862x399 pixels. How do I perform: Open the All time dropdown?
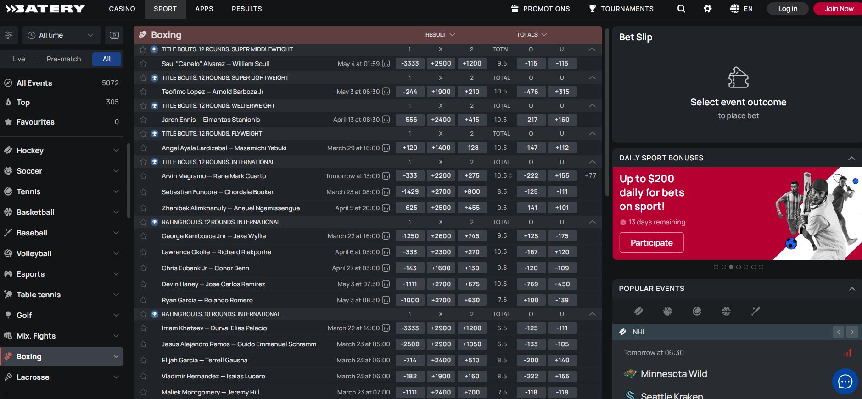pyautogui.click(x=61, y=35)
